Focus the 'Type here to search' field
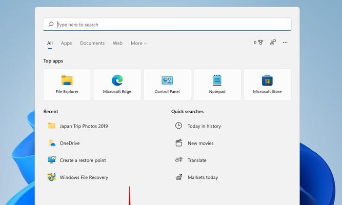 (x=167, y=25)
